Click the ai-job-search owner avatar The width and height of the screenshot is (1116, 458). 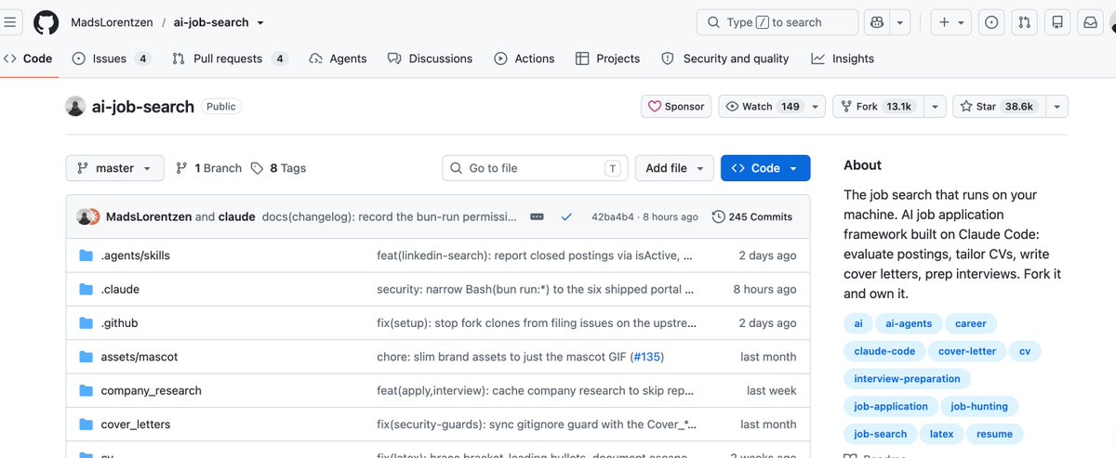[75, 106]
